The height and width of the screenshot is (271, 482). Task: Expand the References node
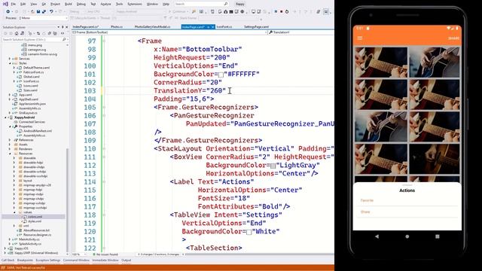[x=10, y=140]
